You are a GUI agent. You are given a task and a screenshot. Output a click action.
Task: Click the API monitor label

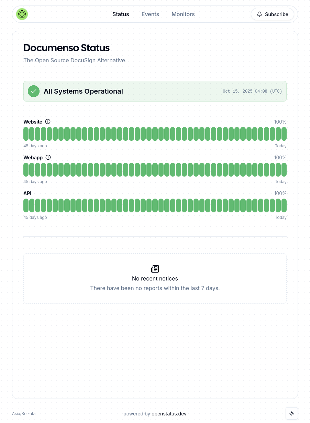pyautogui.click(x=27, y=193)
